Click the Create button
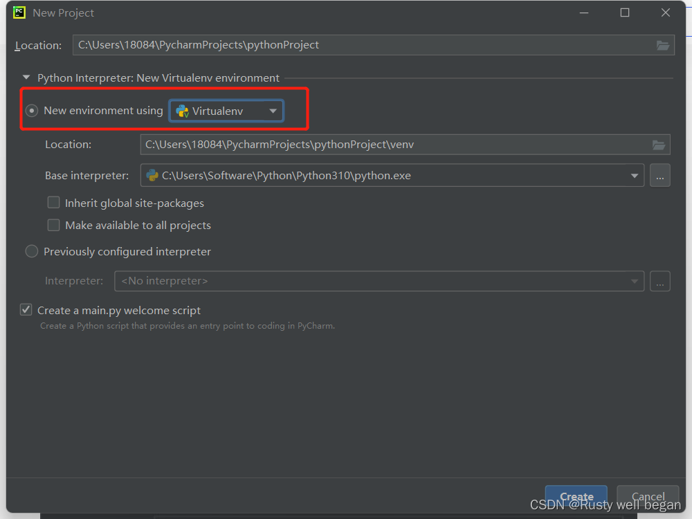 pos(576,496)
